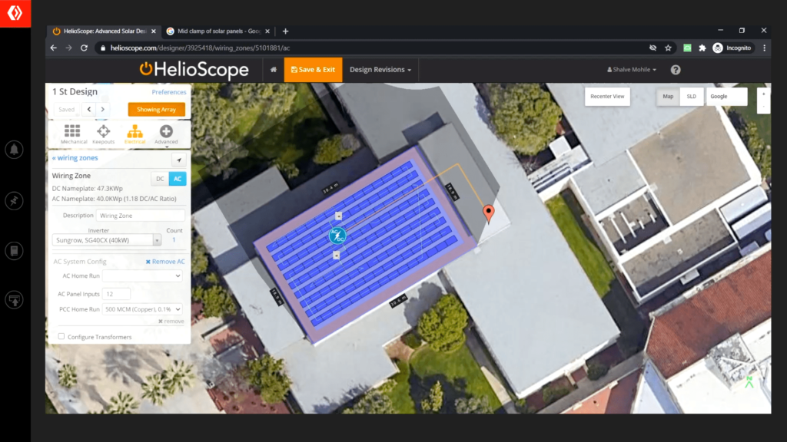Enable the Configure Transformers checkbox
This screenshot has width=787, height=442.
61,336
